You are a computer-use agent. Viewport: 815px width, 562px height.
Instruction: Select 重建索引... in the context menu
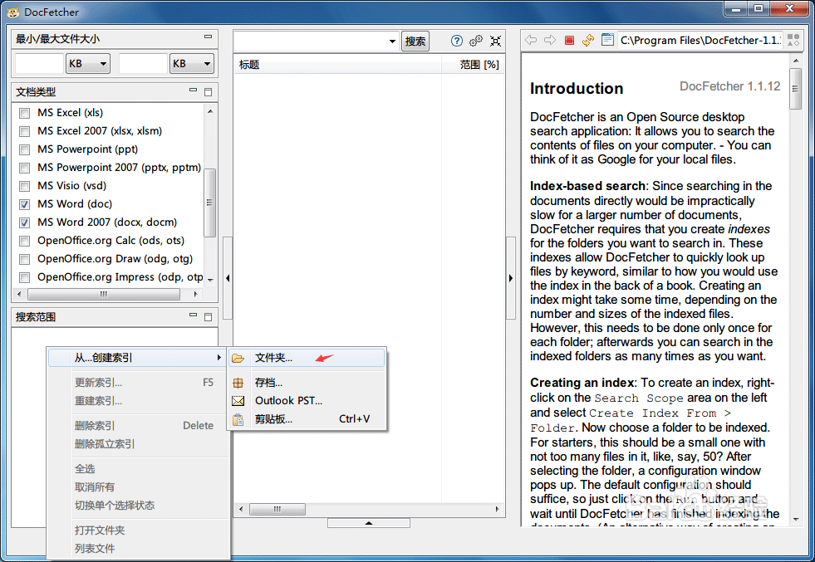coord(137,401)
